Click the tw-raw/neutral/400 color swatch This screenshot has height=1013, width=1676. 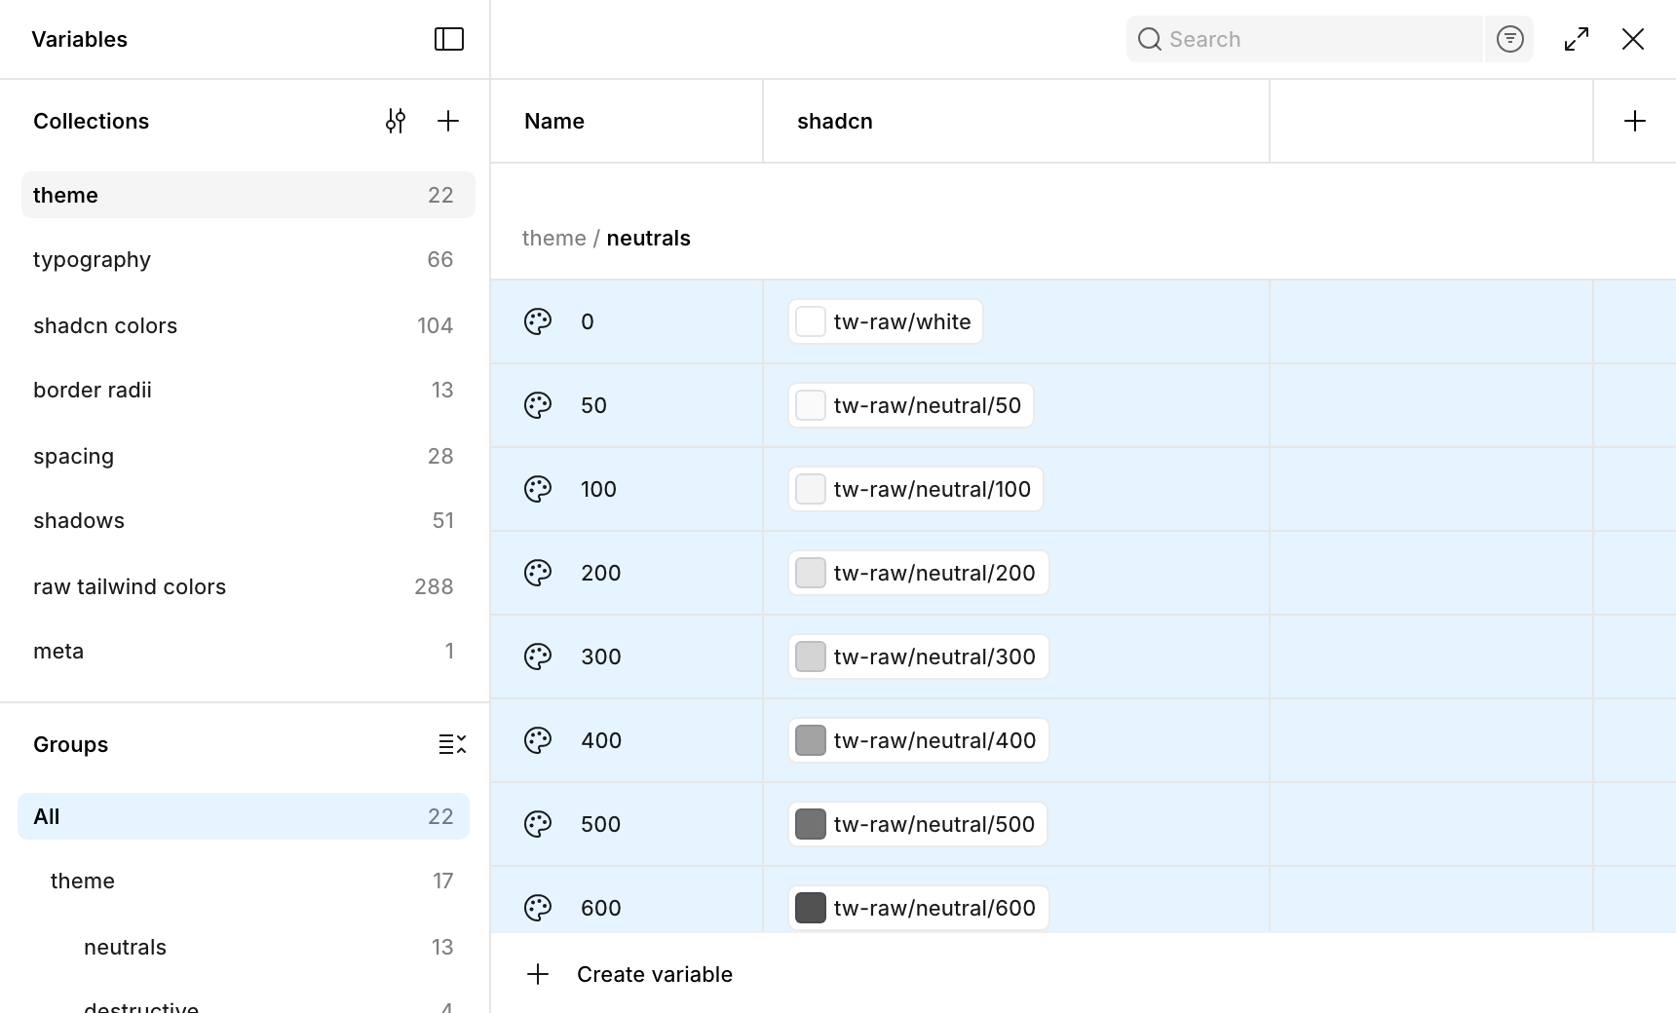click(811, 740)
